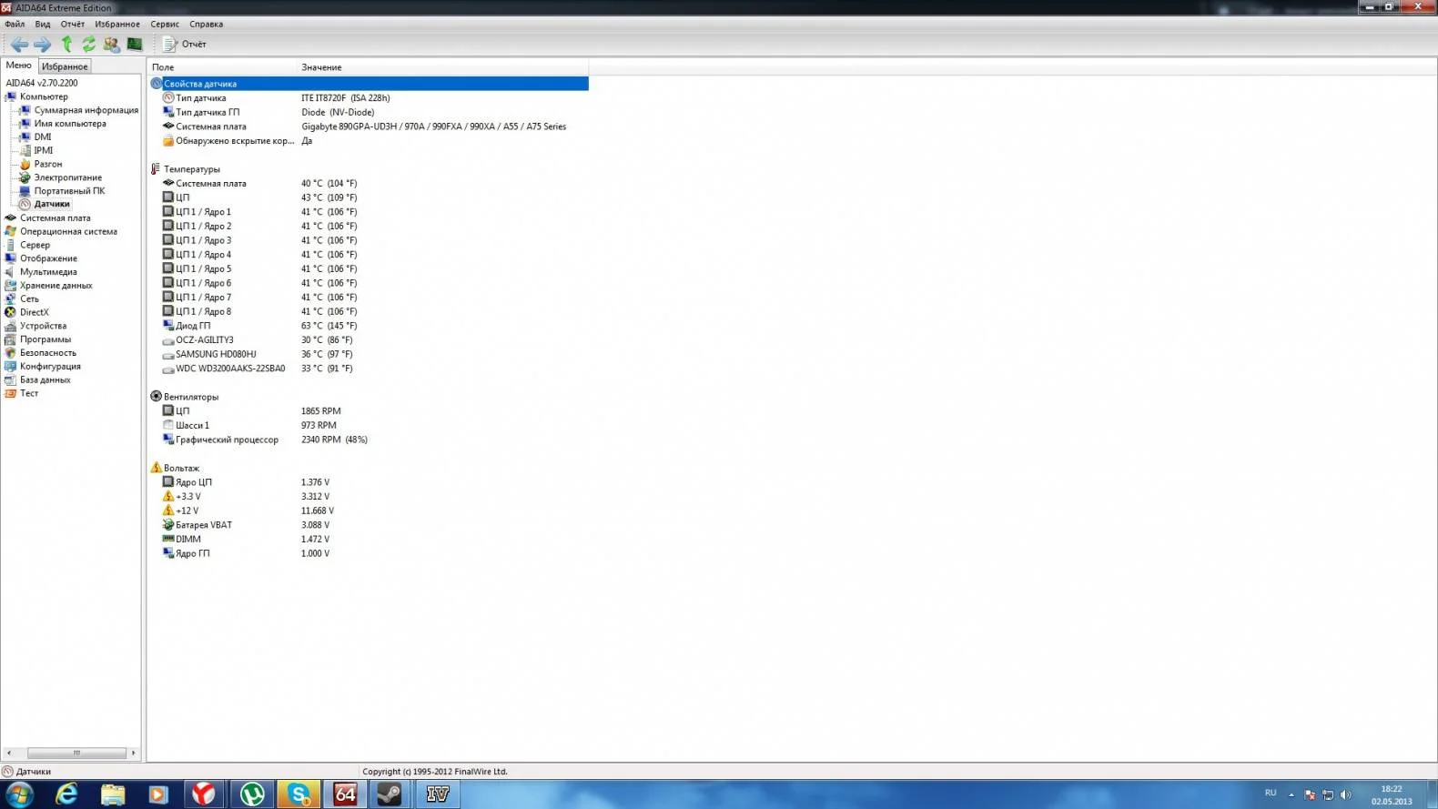Switch to the Меню tab
Image resolution: width=1438 pixels, height=809 pixels.
[x=19, y=66]
